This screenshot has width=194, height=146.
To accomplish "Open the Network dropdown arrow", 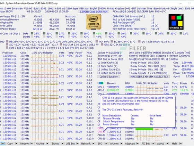I will [x=93, y=144].
